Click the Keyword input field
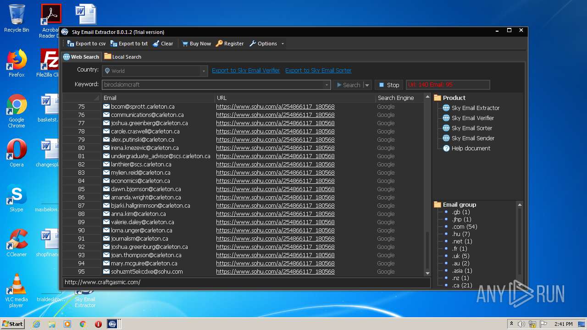 213,85
